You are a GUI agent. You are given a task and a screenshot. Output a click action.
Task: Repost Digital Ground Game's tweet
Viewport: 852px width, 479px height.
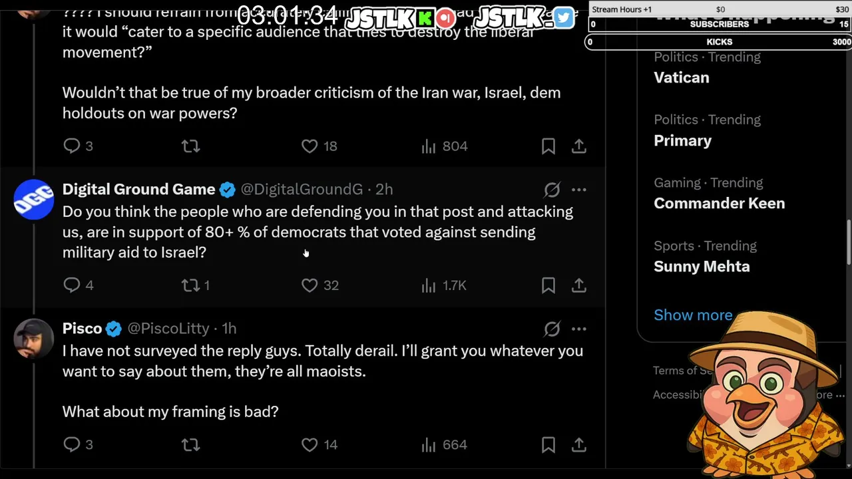pos(191,285)
